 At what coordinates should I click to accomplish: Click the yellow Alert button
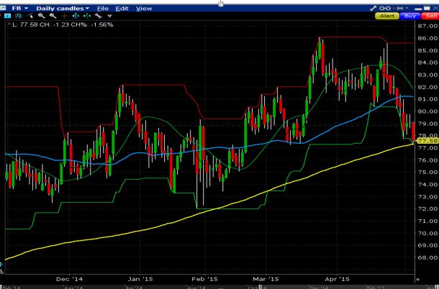[x=386, y=16]
